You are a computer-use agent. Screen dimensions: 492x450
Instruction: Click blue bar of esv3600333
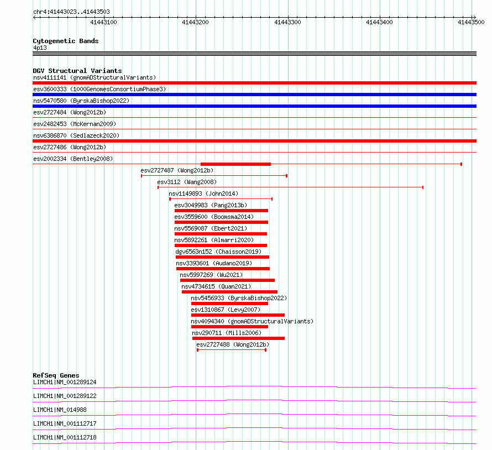tap(254, 95)
